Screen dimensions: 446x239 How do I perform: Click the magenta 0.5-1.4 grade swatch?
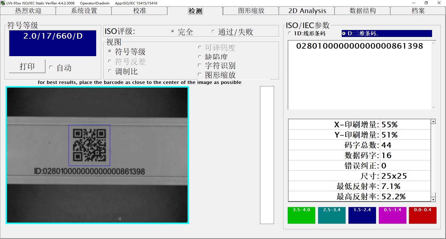coord(392,215)
